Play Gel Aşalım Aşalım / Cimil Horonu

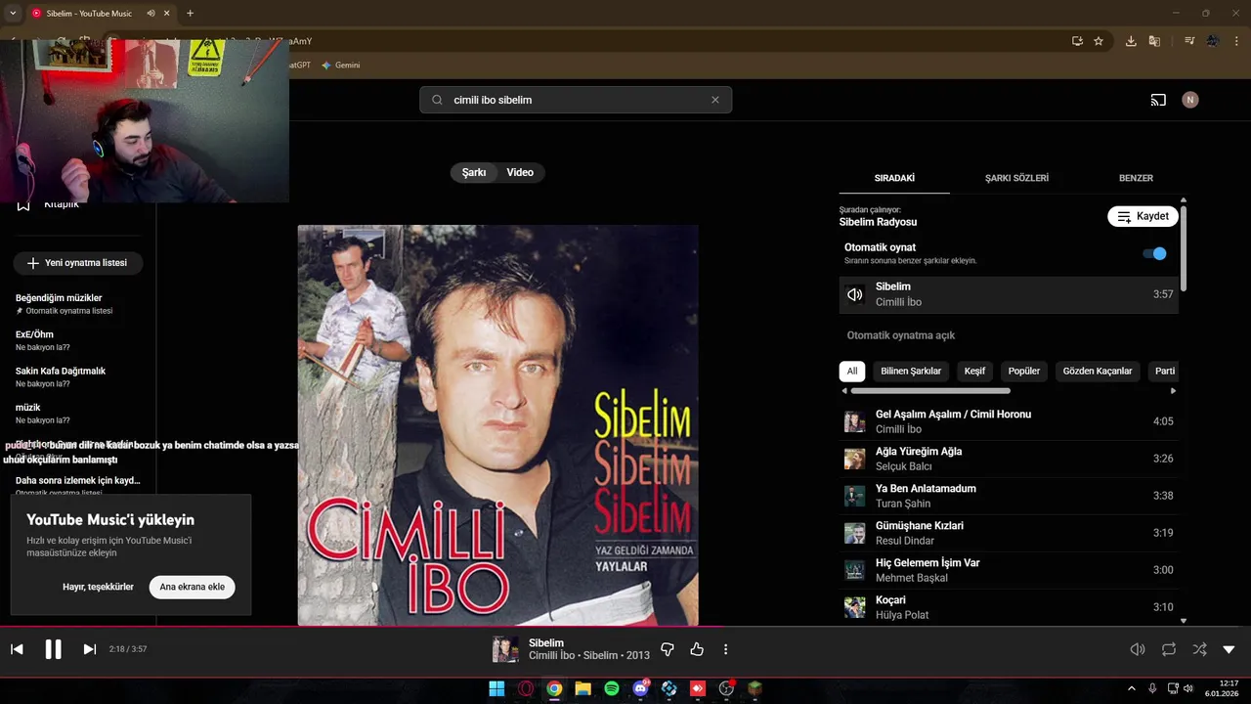coord(1009,421)
